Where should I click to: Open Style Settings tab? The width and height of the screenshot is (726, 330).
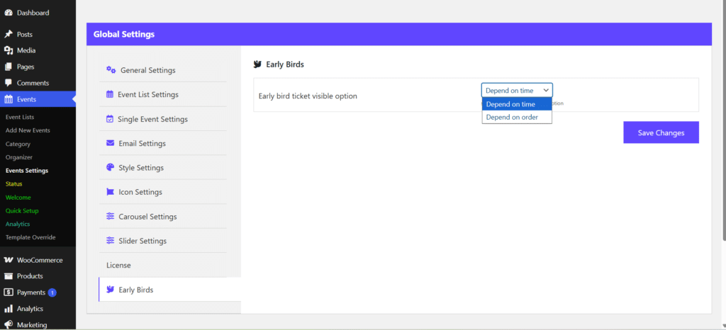(163, 167)
